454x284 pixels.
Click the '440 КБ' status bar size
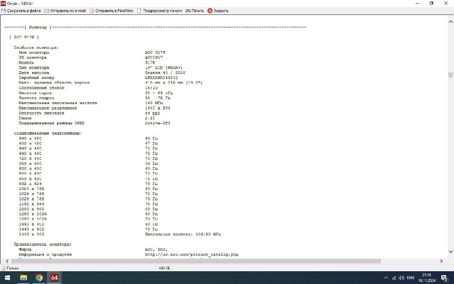(164, 269)
